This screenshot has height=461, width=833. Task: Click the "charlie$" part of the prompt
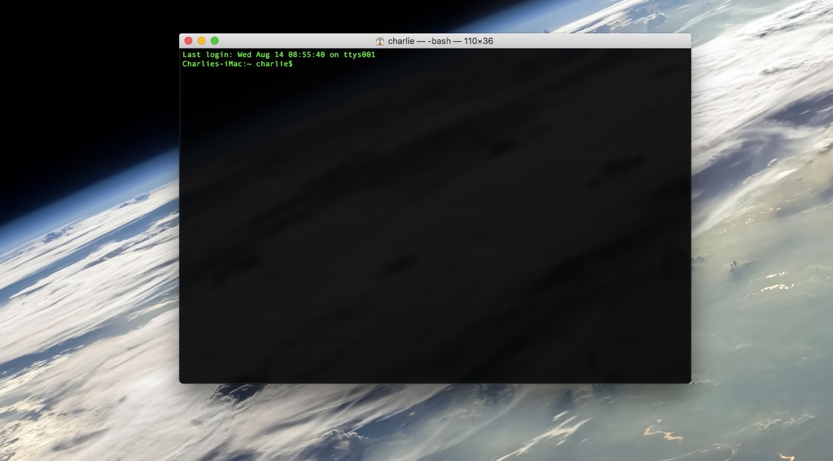274,64
